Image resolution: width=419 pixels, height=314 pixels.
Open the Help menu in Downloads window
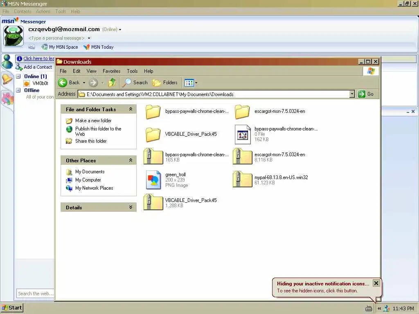click(149, 71)
